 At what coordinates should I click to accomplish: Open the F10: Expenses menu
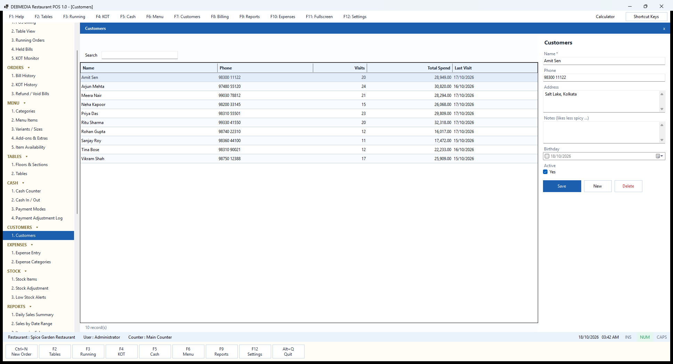[x=283, y=17]
